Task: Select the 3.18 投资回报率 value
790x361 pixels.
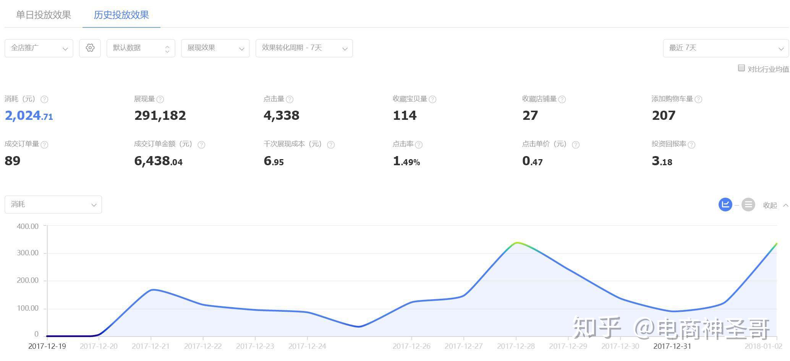Action: [662, 161]
